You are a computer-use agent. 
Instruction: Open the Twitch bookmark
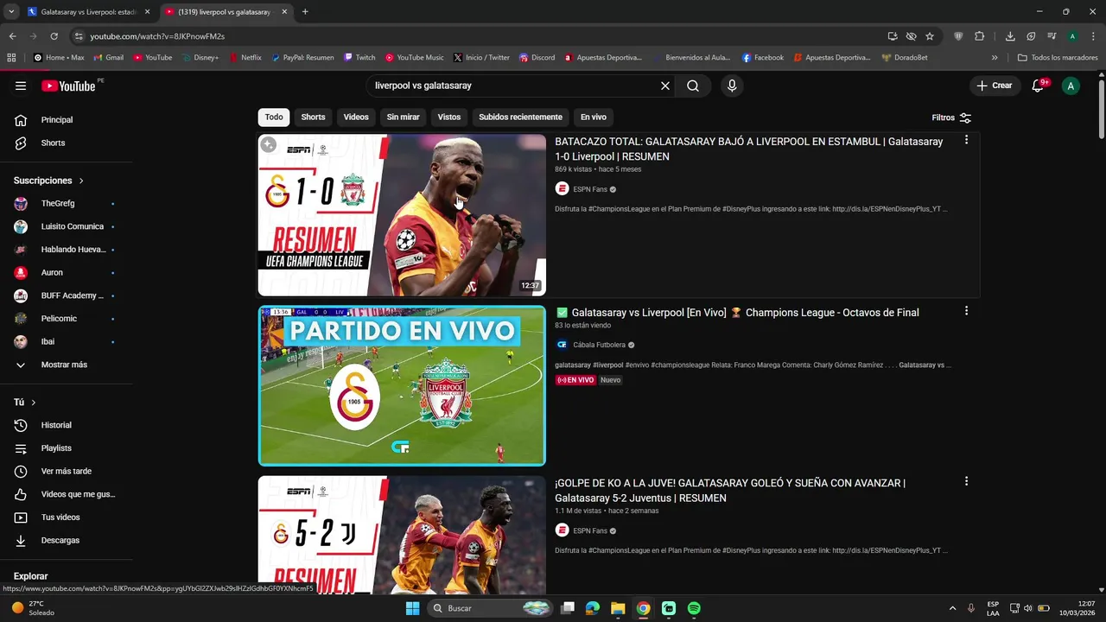pos(359,58)
